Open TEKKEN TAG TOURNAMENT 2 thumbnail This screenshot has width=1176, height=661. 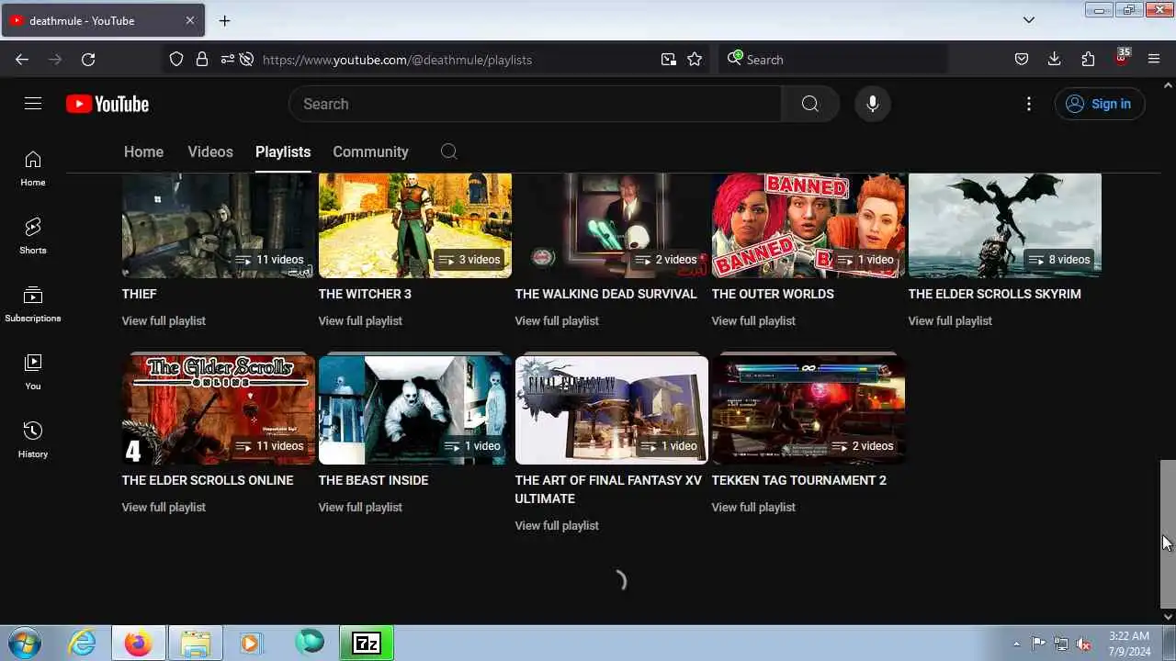tap(808, 409)
